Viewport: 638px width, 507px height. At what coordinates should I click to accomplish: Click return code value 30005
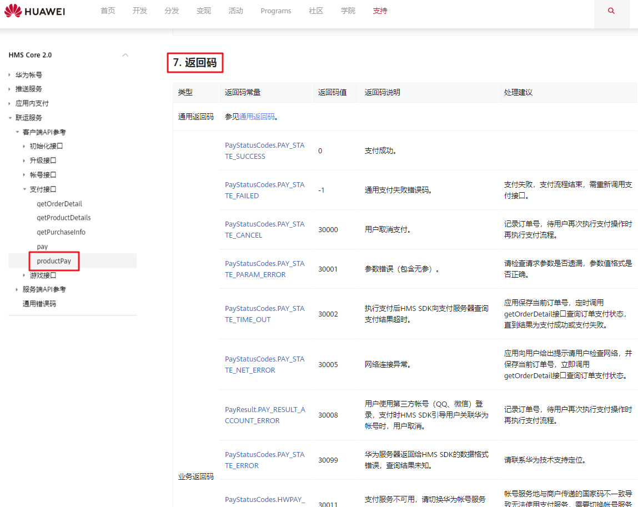click(328, 365)
